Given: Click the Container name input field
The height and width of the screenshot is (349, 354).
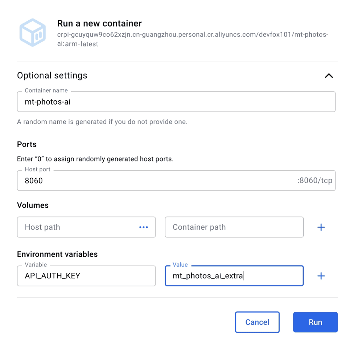Looking at the screenshot, I should [x=176, y=101].
